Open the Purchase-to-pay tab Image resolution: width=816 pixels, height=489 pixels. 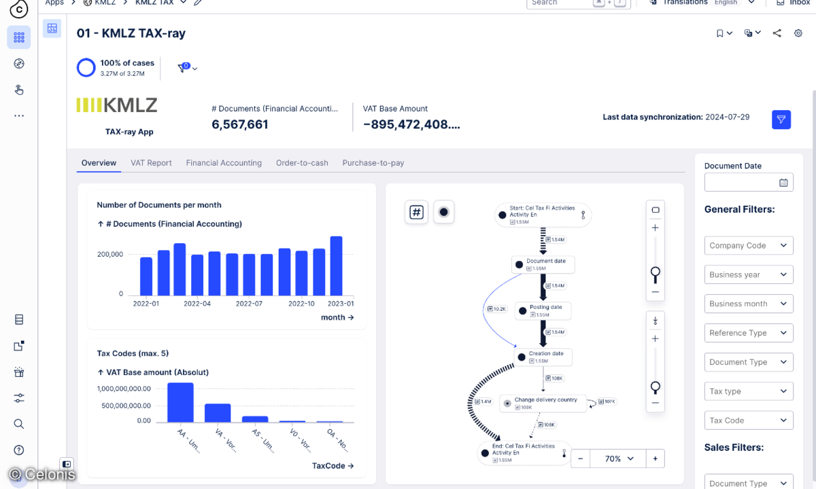point(373,163)
